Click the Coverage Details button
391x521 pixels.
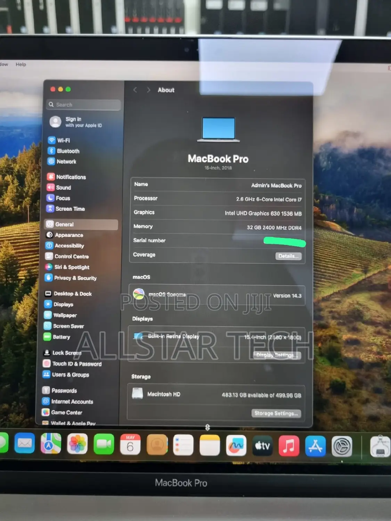pos(288,256)
